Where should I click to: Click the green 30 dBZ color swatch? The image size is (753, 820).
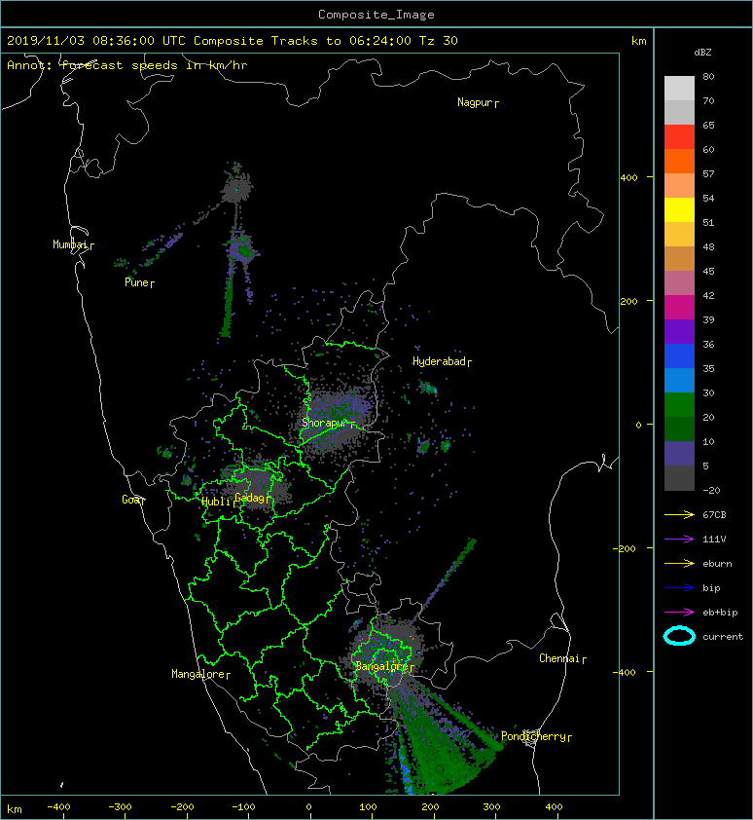tap(679, 405)
